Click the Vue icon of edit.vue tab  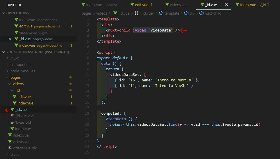[x=132, y=4]
